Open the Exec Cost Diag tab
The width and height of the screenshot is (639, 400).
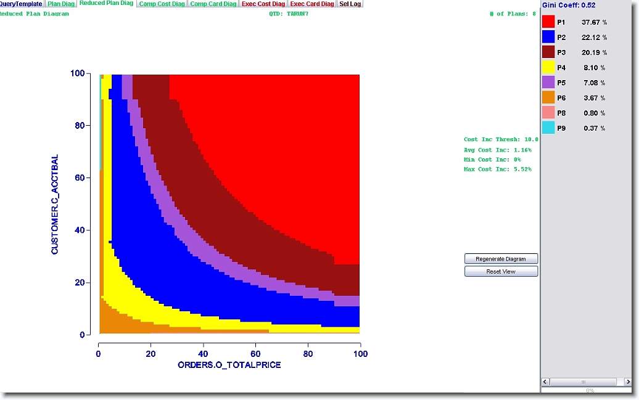263,4
